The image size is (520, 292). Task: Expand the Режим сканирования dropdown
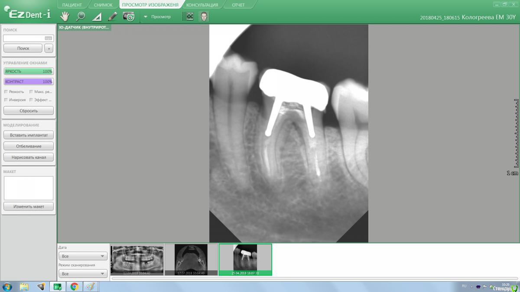[x=83, y=274]
